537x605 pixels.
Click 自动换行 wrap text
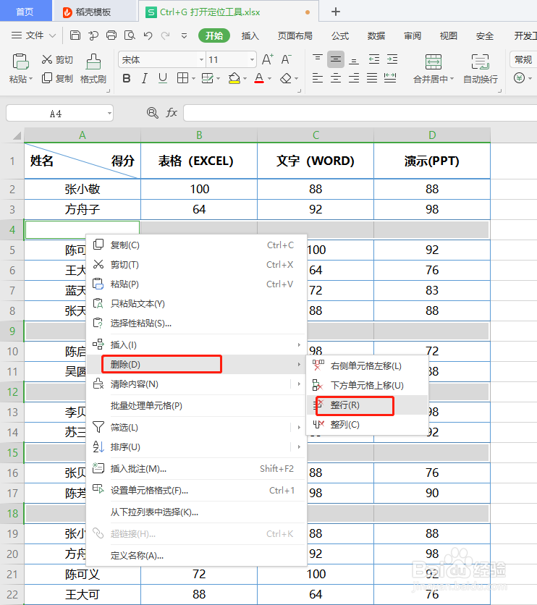[x=481, y=69]
